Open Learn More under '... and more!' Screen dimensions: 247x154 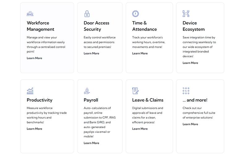click(190, 124)
